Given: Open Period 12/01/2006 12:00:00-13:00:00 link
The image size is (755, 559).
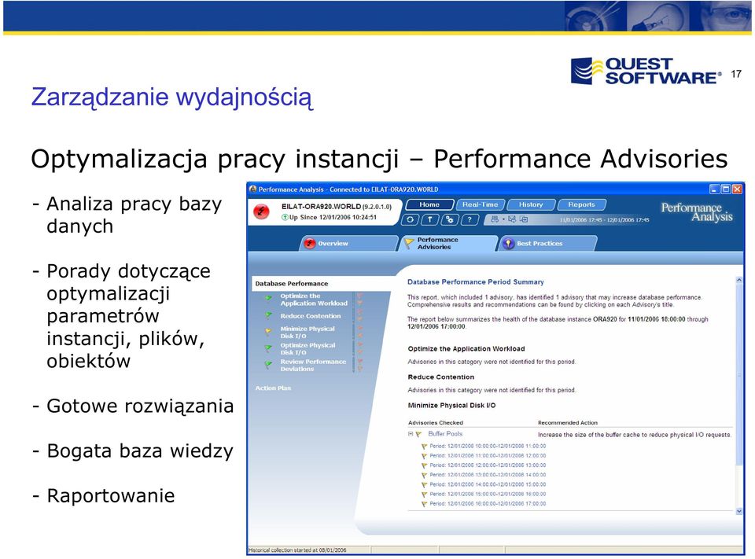Looking at the screenshot, I should (x=488, y=465).
